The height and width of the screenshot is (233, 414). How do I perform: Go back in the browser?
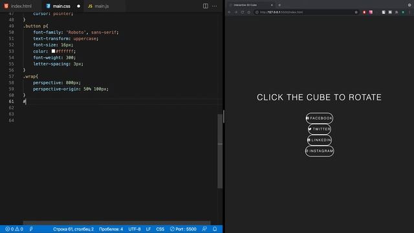click(229, 12)
